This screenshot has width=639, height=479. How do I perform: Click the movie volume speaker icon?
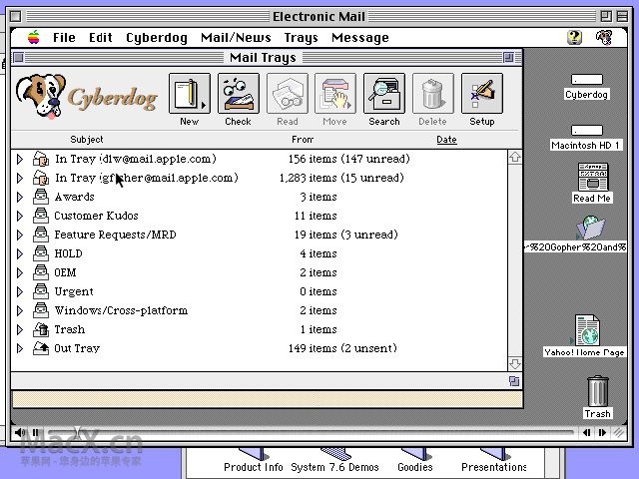click(19, 432)
